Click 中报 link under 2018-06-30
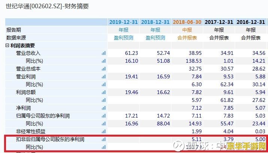Viewport: 268px width, 153px height. coord(187,30)
